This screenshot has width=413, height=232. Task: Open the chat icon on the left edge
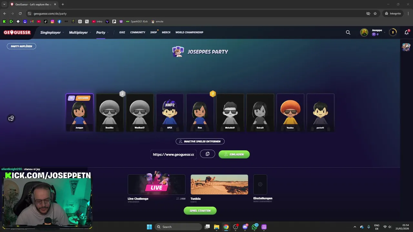tap(11, 118)
